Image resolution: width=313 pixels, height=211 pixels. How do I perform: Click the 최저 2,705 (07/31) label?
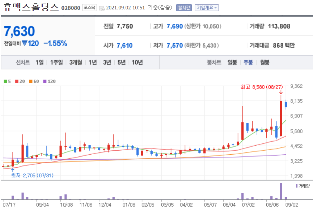(x=32, y=175)
